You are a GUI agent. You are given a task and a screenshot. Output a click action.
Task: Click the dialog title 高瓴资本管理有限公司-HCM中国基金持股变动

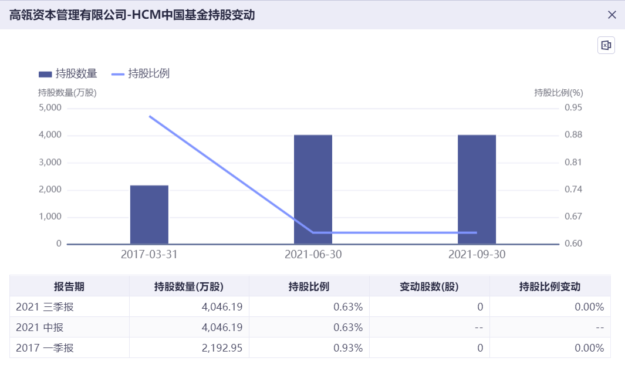[132, 15]
